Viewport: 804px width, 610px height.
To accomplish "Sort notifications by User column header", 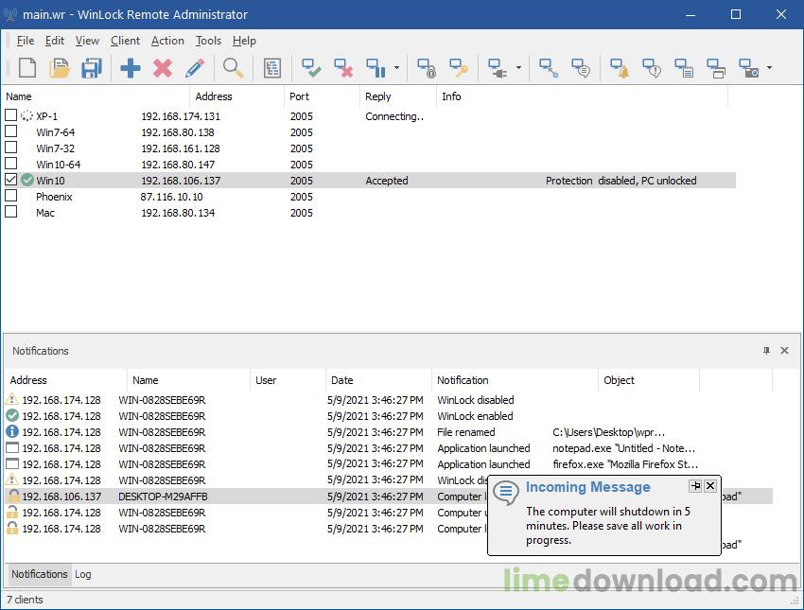I will point(288,380).
